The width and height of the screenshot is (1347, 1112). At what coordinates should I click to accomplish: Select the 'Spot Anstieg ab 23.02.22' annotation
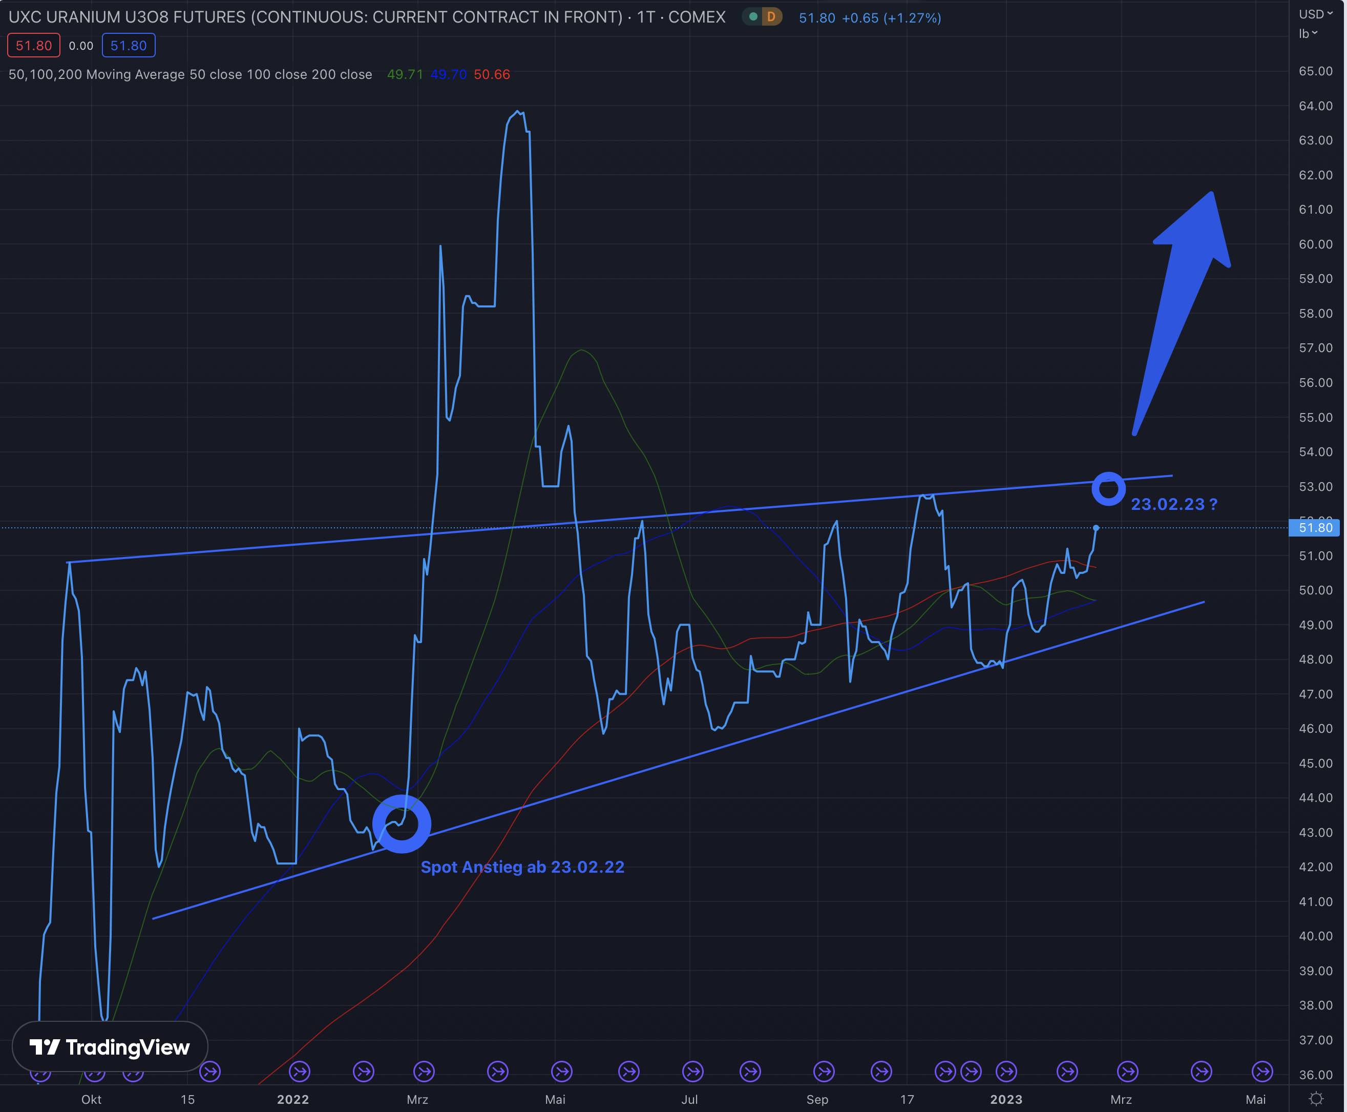[522, 867]
